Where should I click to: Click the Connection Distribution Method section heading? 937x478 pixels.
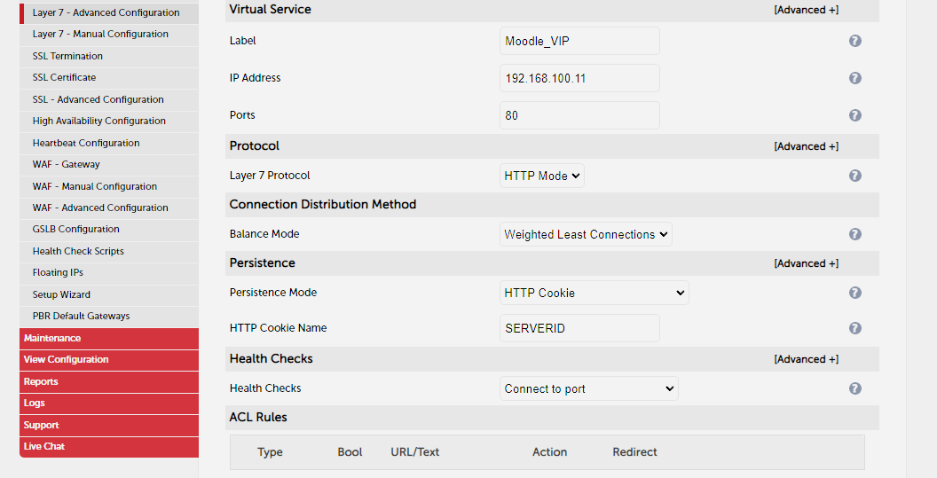[323, 204]
